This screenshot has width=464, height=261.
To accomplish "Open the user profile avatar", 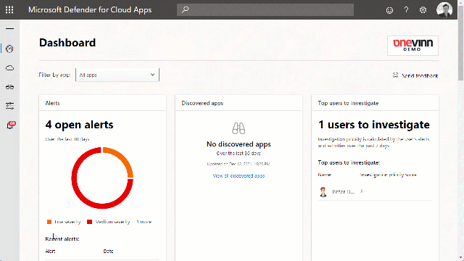I will (x=444, y=9).
